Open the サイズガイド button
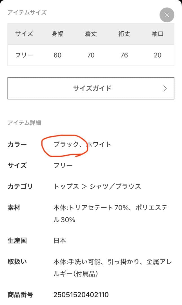Viewport: 182px width, 305px height. (91, 88)
